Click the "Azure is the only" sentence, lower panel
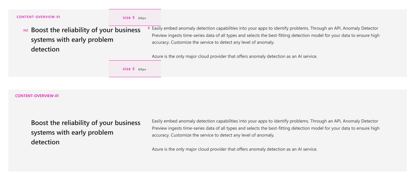The image size is (415, 182). 234,149
